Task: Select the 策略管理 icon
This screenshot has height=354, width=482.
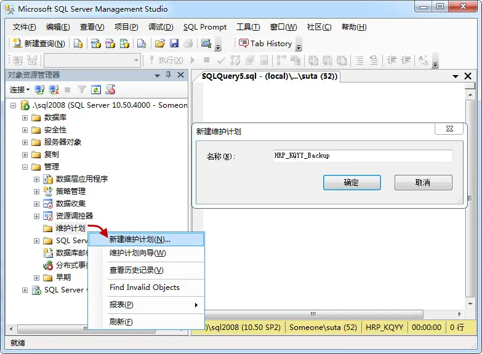Action: coord(47,191)
